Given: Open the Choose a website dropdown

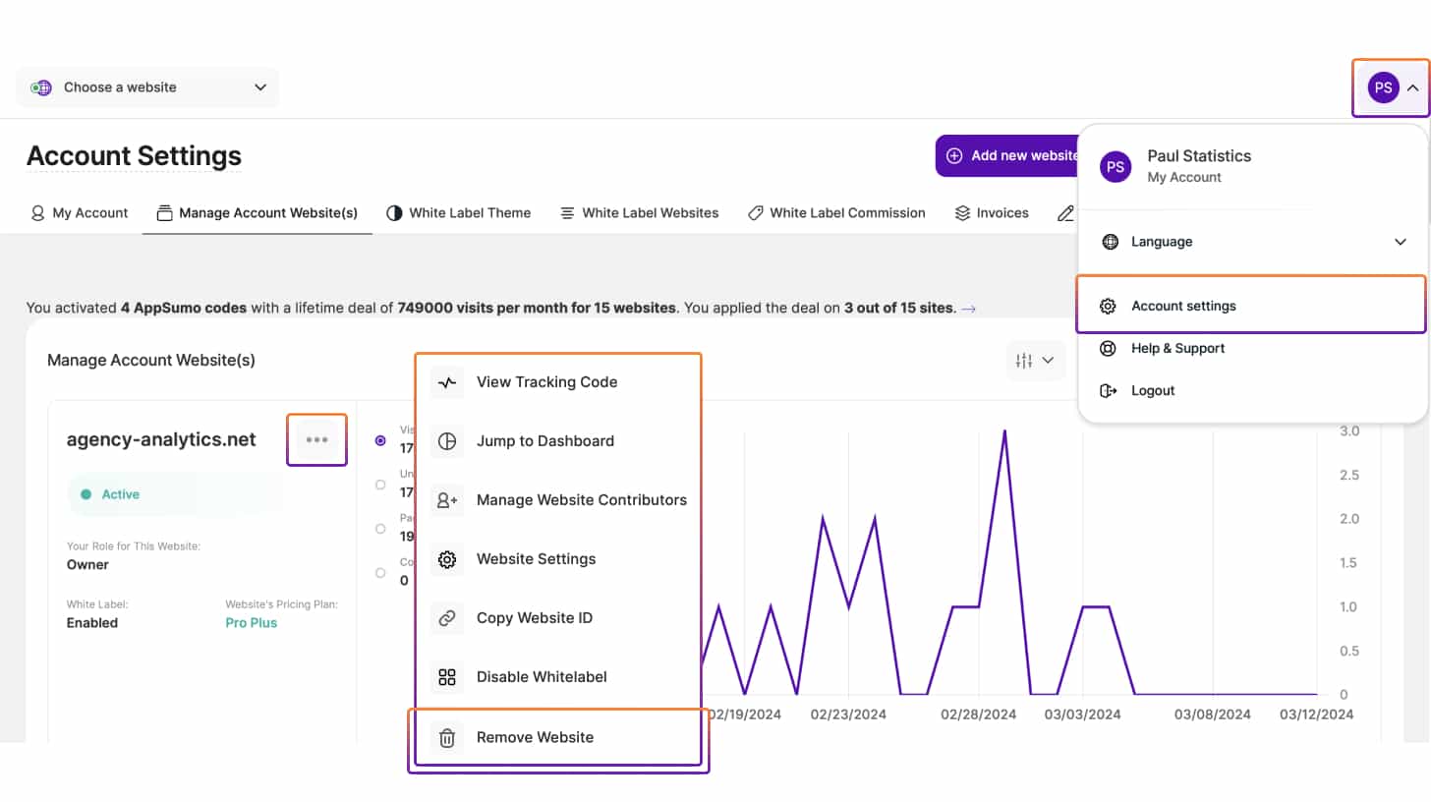Looking at the screenshot, I should pyautogui.click(x=147, y=87).
